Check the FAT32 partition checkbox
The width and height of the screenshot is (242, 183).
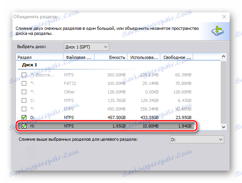24,83
